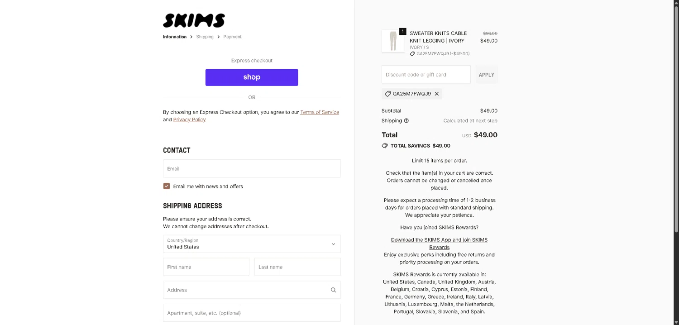Click the SKIMS logo

pos(194,21)
